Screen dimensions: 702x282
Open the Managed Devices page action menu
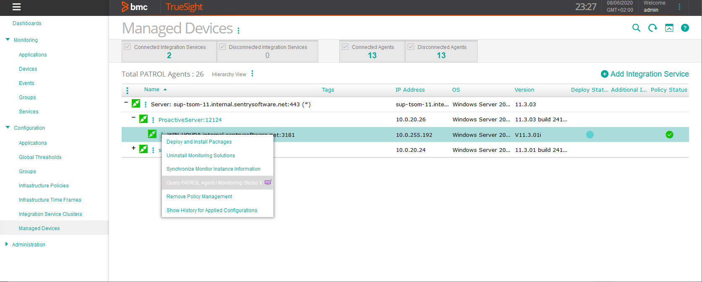(x=239, y=31)
